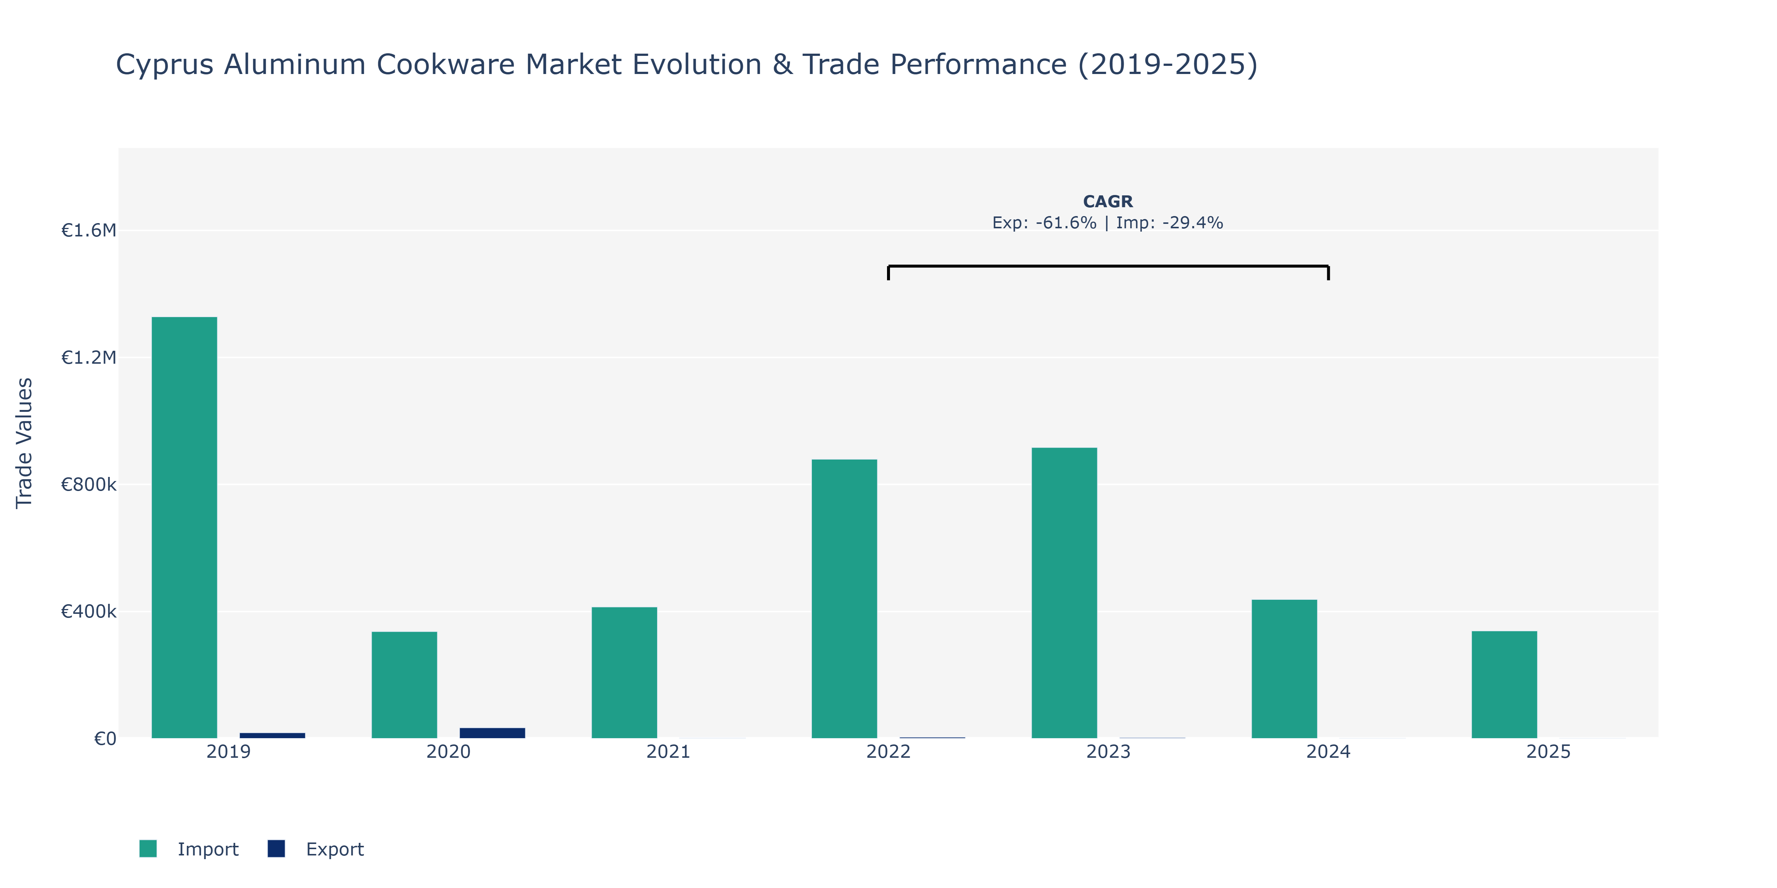Select the 2023 Import bar
This screenshot has width=1777, height=888.
coord(1064,593)
